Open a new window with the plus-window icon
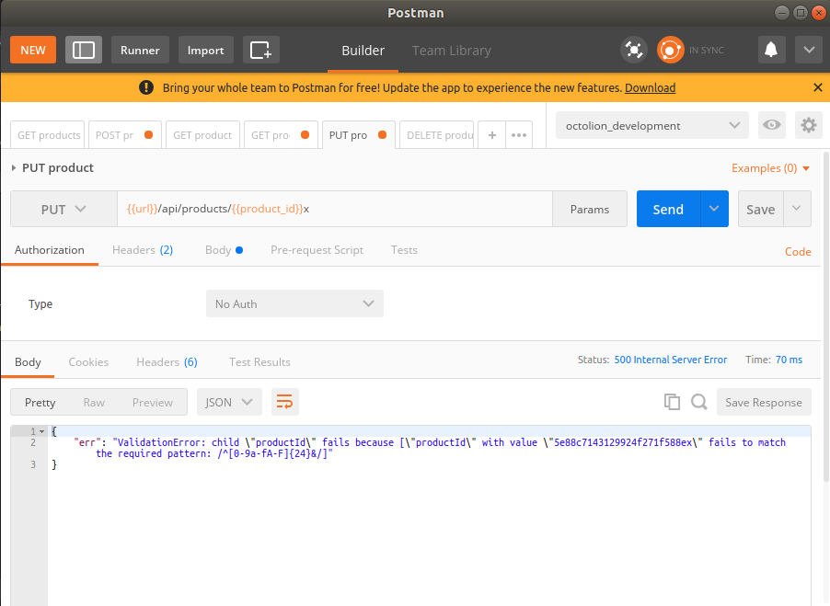The image size is (830, 606). pyautogui.click(x=261, y=51)
